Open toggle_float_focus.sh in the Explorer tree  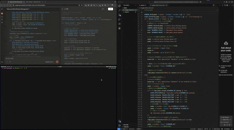(x=130, y=10)
